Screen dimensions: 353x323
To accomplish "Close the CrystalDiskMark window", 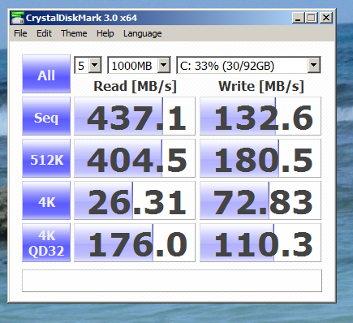I will tap(326, 18).
